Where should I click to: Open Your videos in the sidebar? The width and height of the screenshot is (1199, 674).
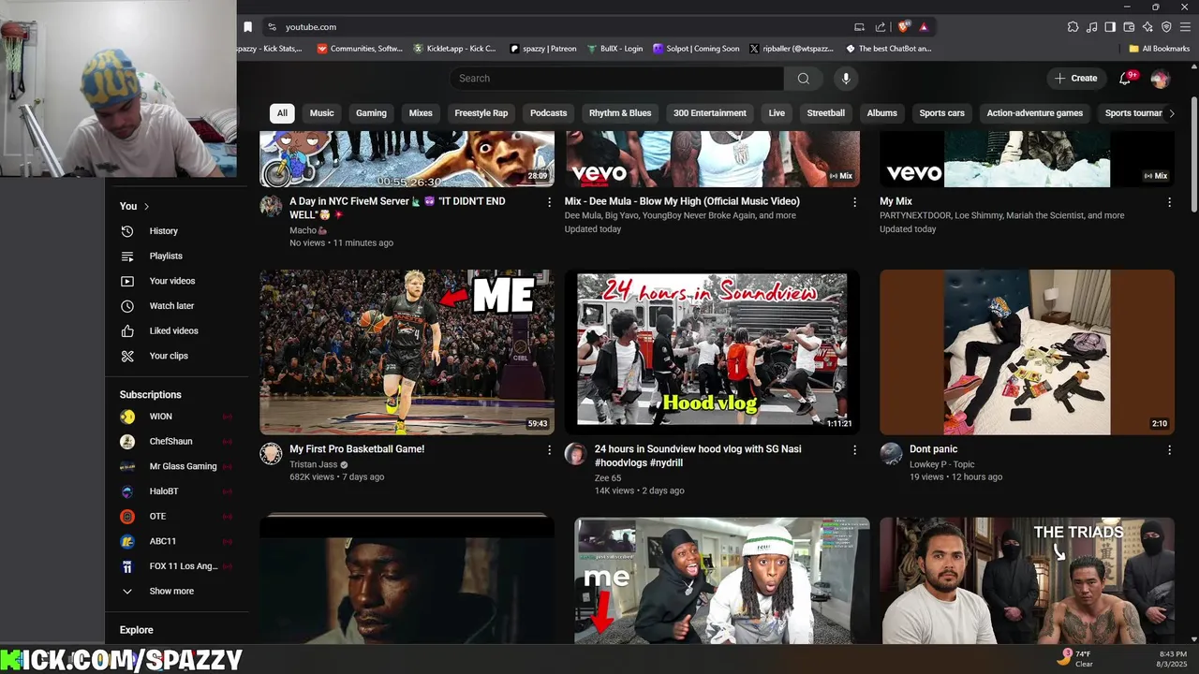[171, 281]
